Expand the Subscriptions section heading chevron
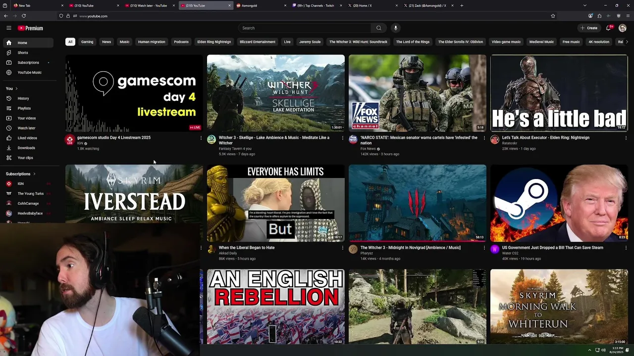The width and height of the screenshot is (634, 356). pyautogui.click(x=34, y=174)
